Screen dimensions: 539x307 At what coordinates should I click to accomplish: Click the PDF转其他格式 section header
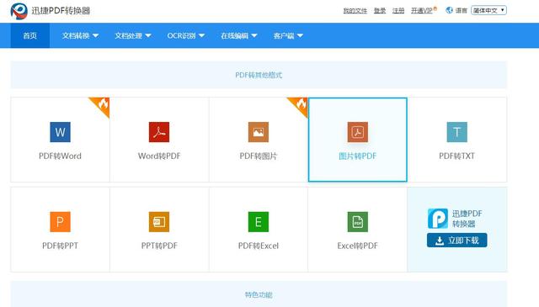[x=259, y=75]
